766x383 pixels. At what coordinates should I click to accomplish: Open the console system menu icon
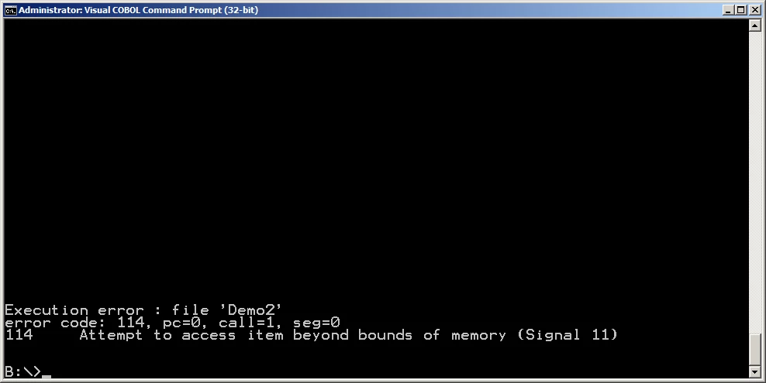click(x=10, y=10)
